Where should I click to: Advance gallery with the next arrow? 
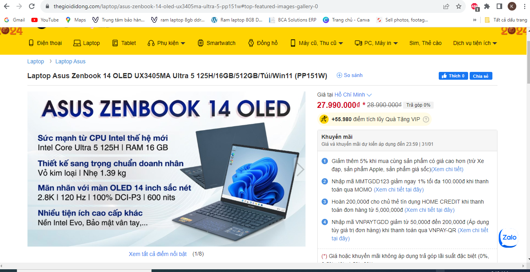[x=300, y=169]
